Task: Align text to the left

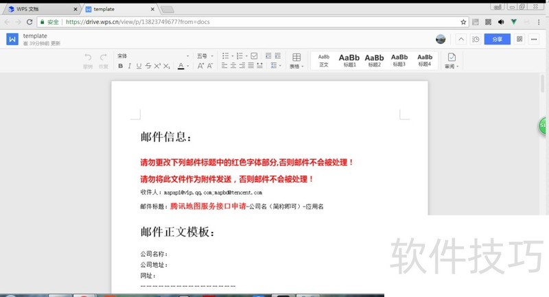Action: pos(224,65)
